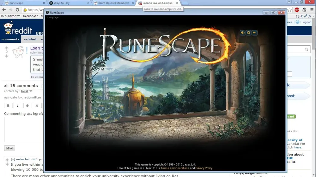Click the back arrow icon in RuneScape launcher
Screen dimensions: 316x177
tap(254, 32)
